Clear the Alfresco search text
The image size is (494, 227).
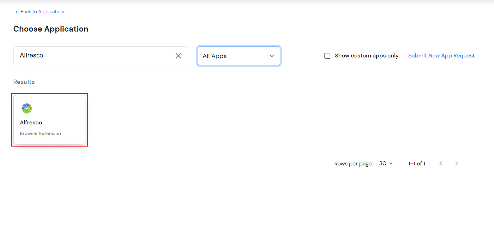[x=178, y=56]
